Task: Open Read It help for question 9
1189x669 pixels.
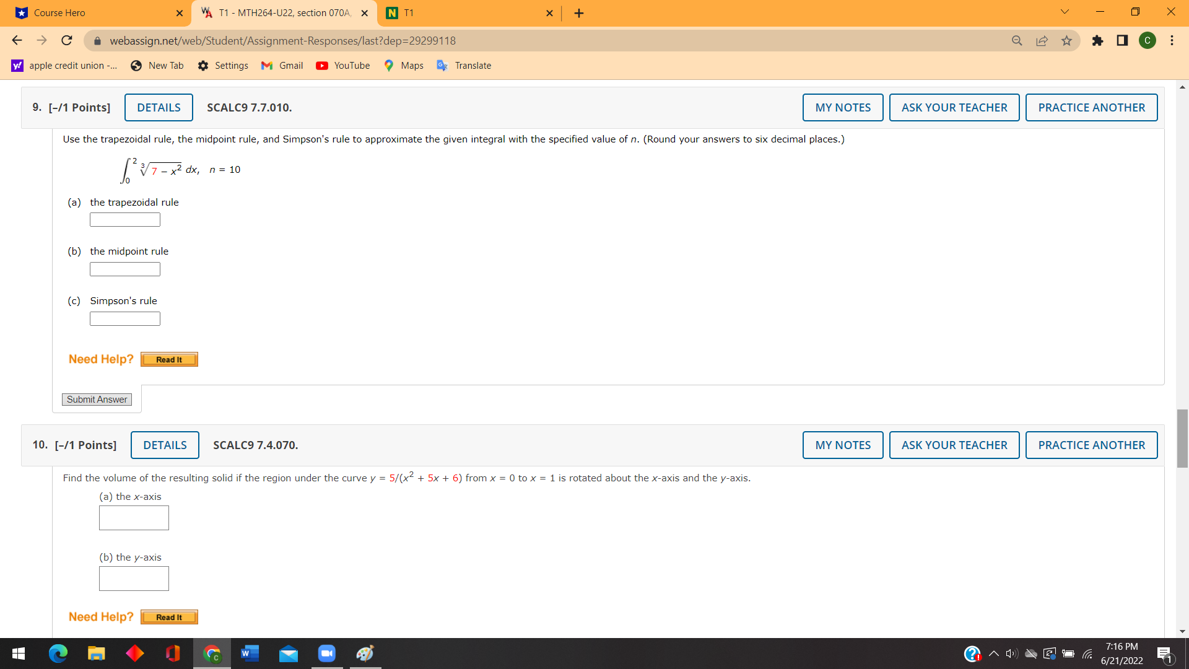Action: 169,360
